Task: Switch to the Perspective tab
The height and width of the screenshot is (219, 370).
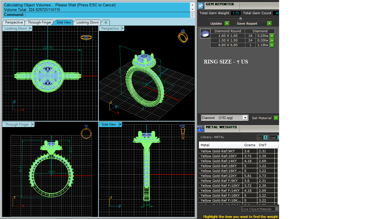Action: (x=14, y=22)
